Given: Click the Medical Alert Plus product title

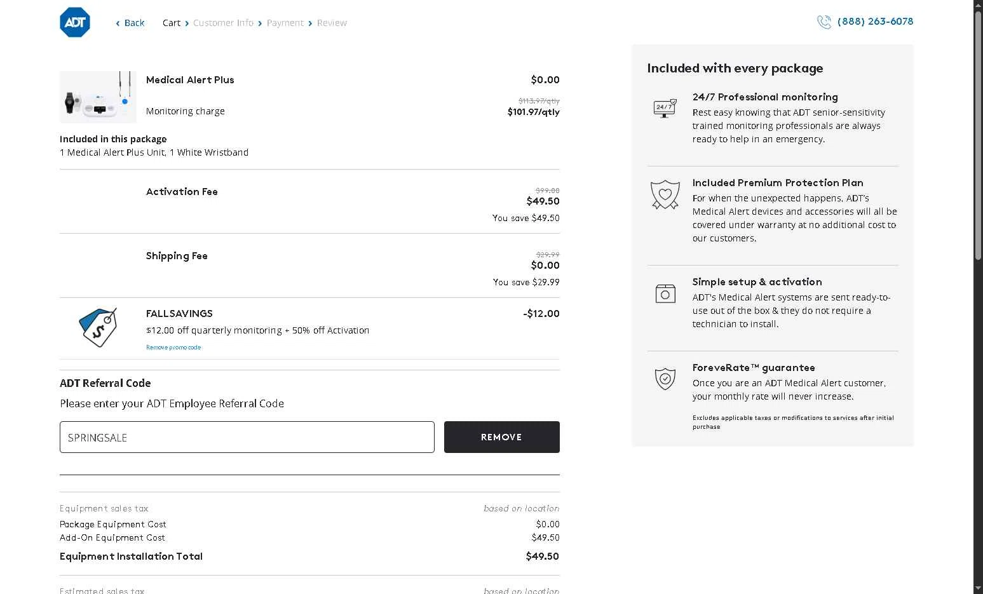Looking at the screenshot, I should coord(190,80).
